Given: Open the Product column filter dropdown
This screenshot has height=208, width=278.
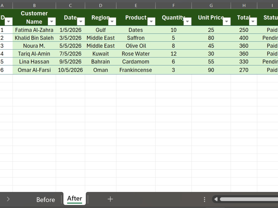Looking at the screenshot, I should 151,21.
